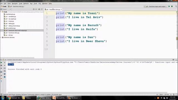Open the Edit menu
This screenshot has height=100, width=178.
click(x=5, y=4)
